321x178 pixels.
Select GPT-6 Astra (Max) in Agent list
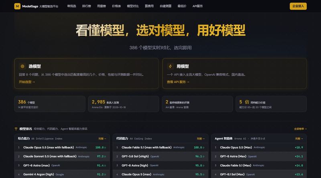click(x=259, y=156)
